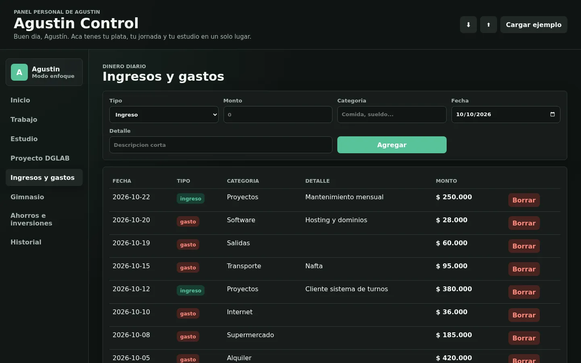Focus the Detalle description field
This screenshot has width=581, height=363.
221,145
